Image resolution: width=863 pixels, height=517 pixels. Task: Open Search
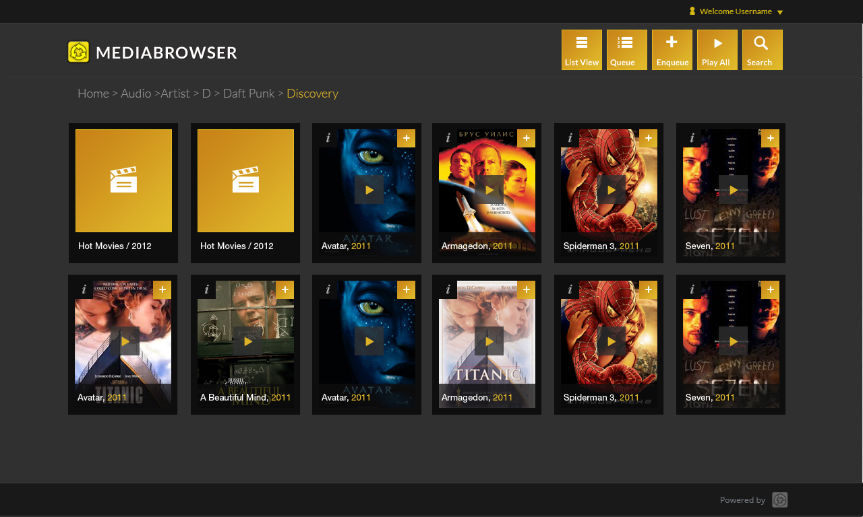[763, 50]
